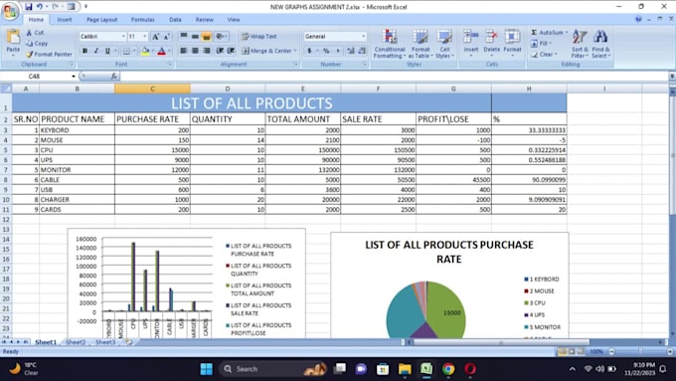The image size is (676, 381).
Task: Toggle underline formatting
Action: (x=107, y=51)
